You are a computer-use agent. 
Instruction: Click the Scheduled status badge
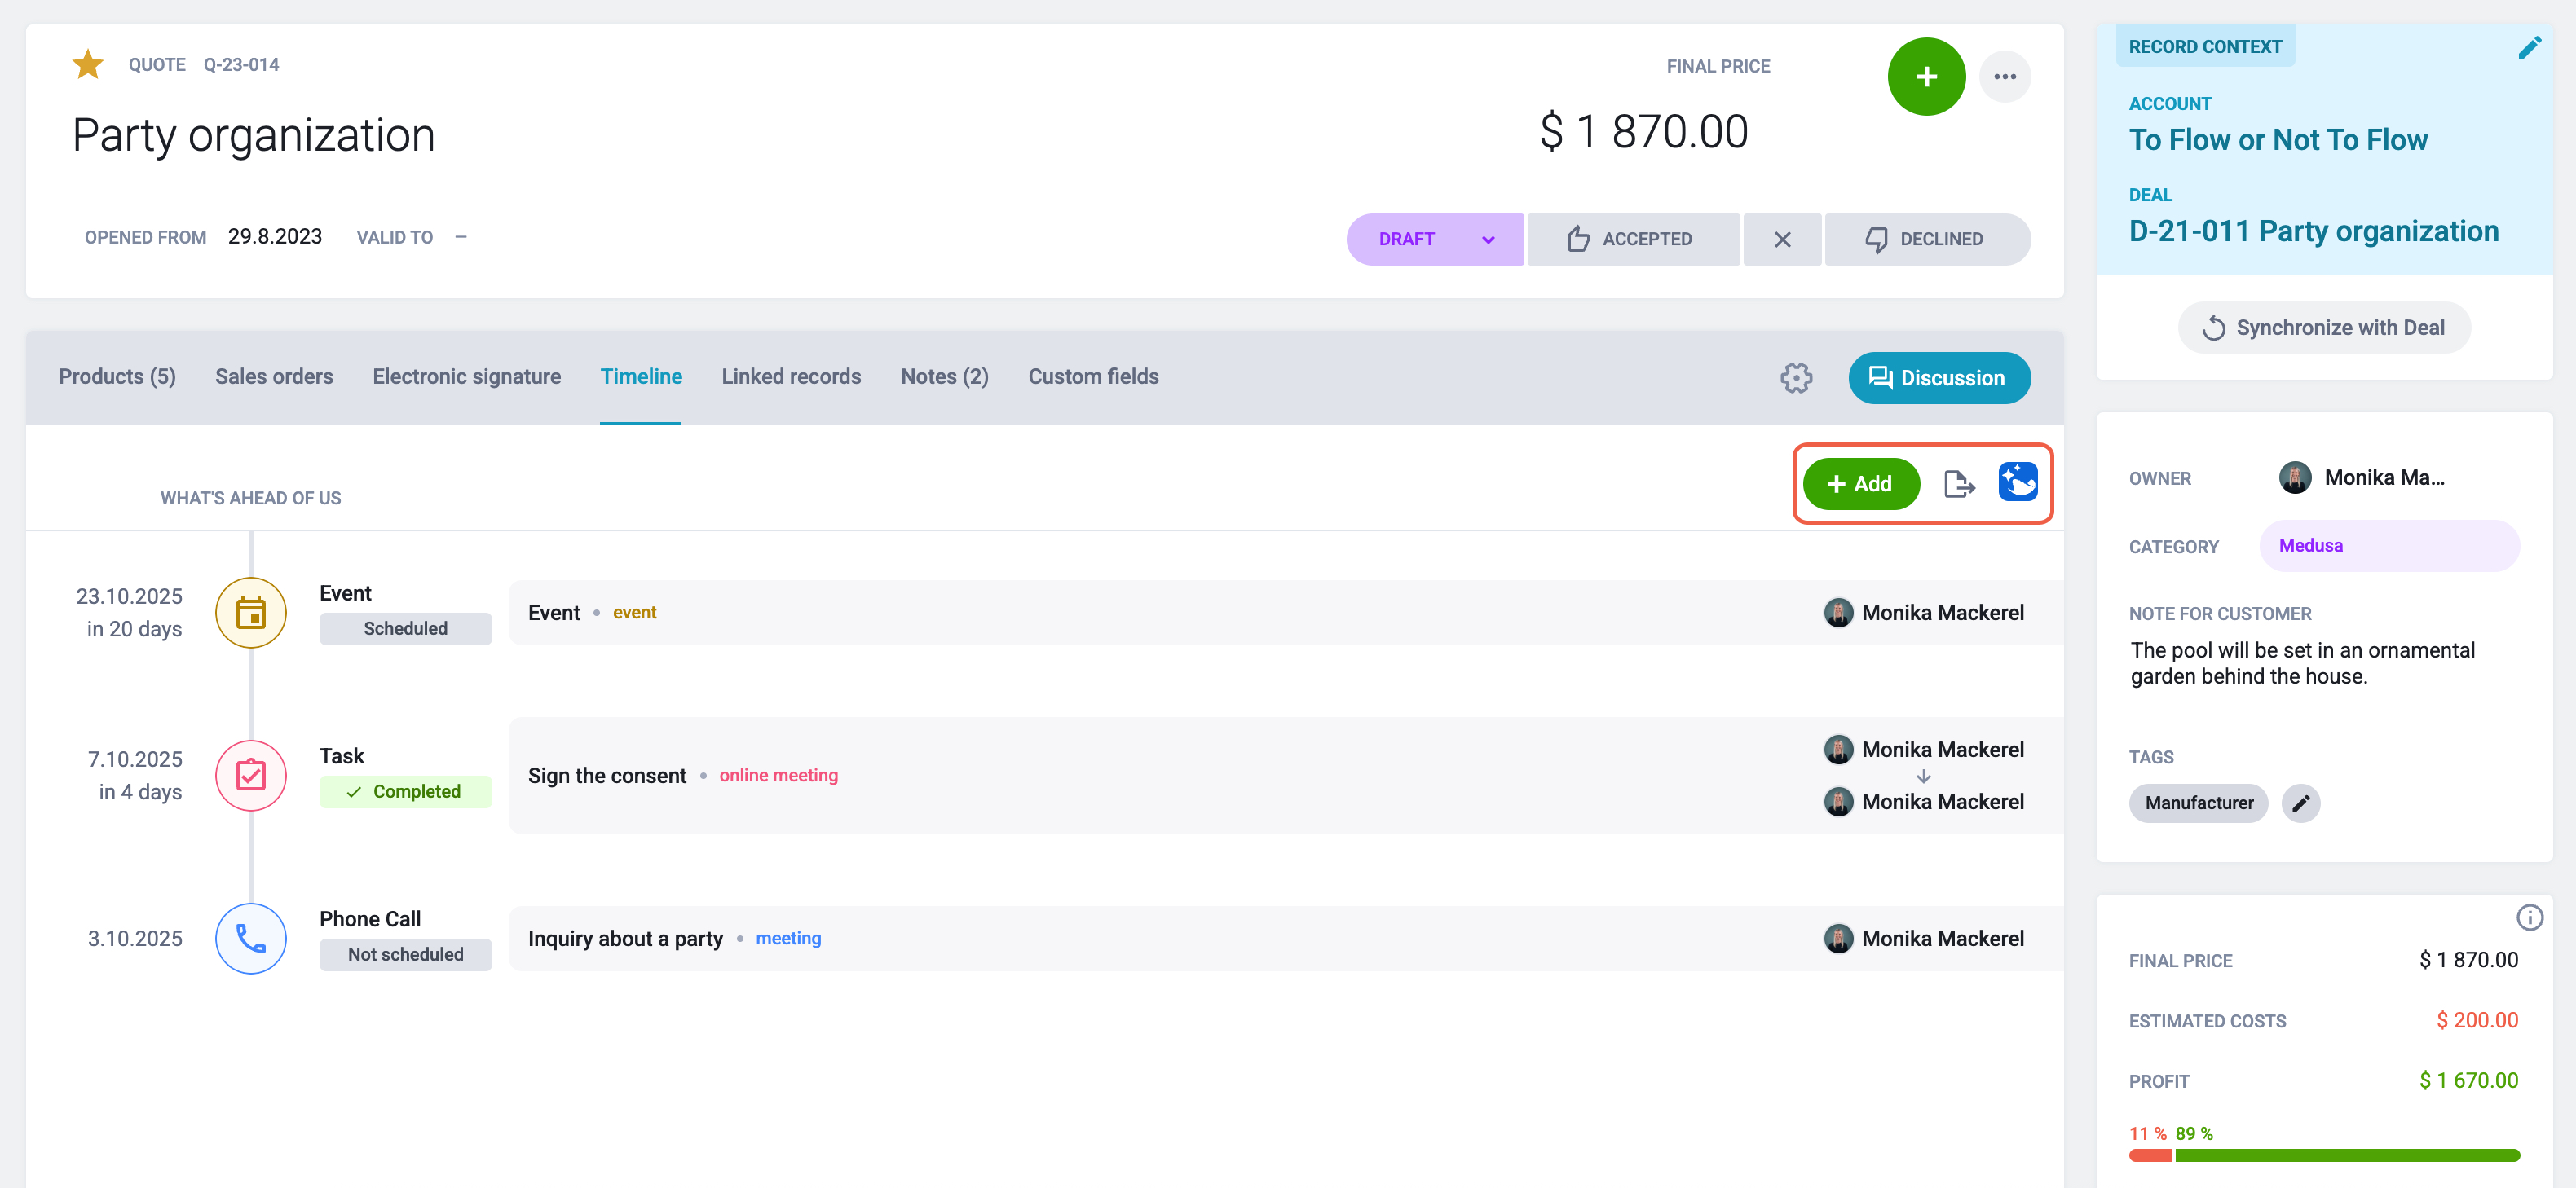(x=405, y=628)
